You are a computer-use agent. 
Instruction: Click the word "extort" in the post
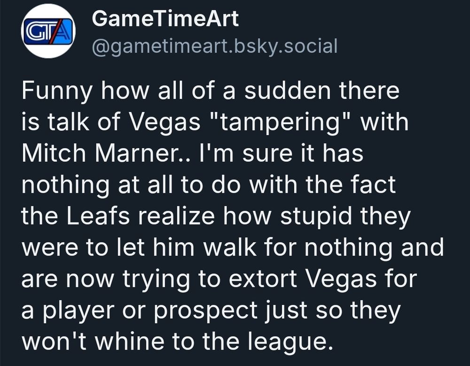263,279
